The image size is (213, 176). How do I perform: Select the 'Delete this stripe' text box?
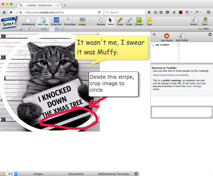point(114,84)
